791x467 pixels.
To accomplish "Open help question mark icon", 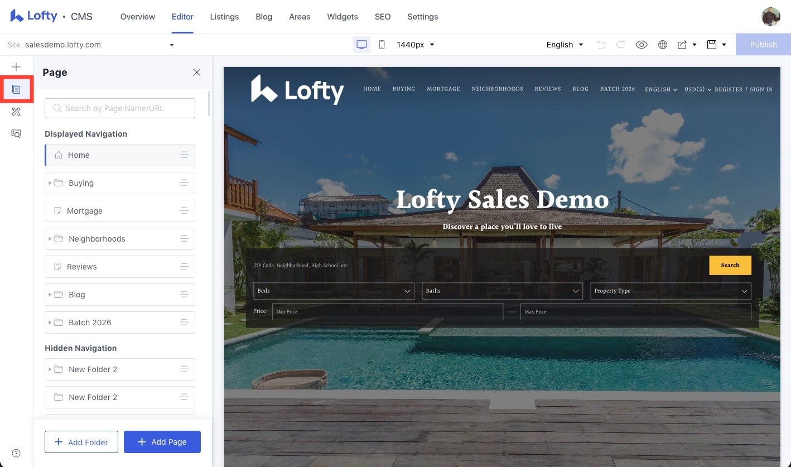I will click(x=16, y=453).
